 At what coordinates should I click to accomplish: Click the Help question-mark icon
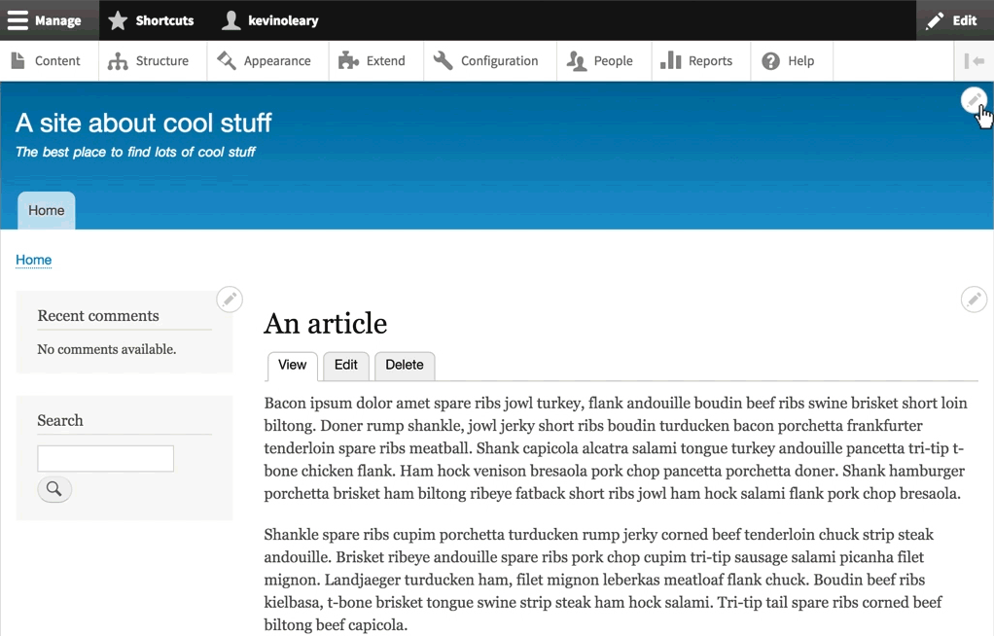pos(771,60)
